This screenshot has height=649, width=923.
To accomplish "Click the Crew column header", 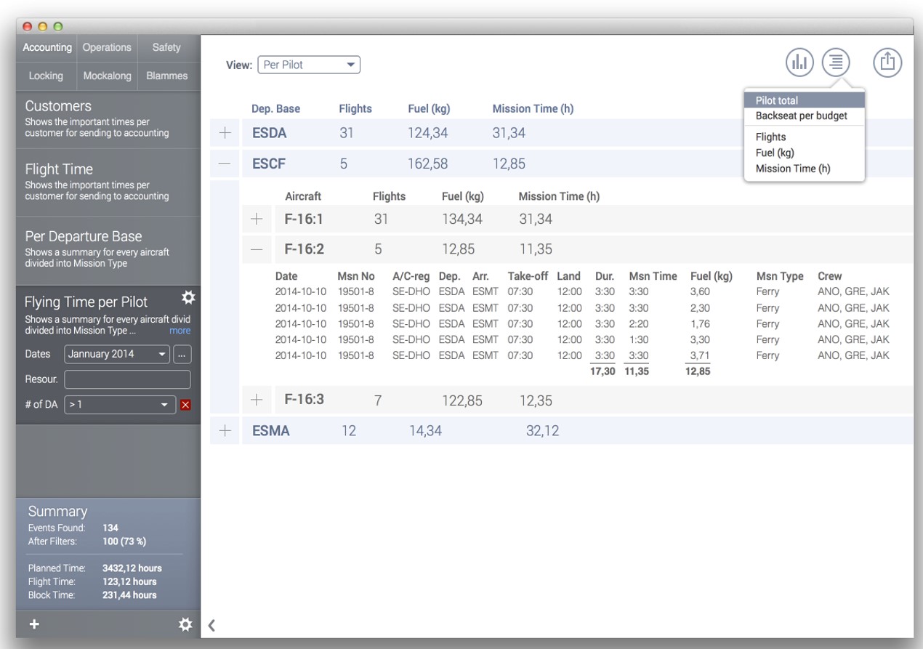I will pos(830,276).
